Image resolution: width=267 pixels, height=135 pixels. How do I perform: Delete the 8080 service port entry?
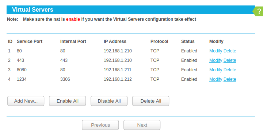click(x=230, y=70)
